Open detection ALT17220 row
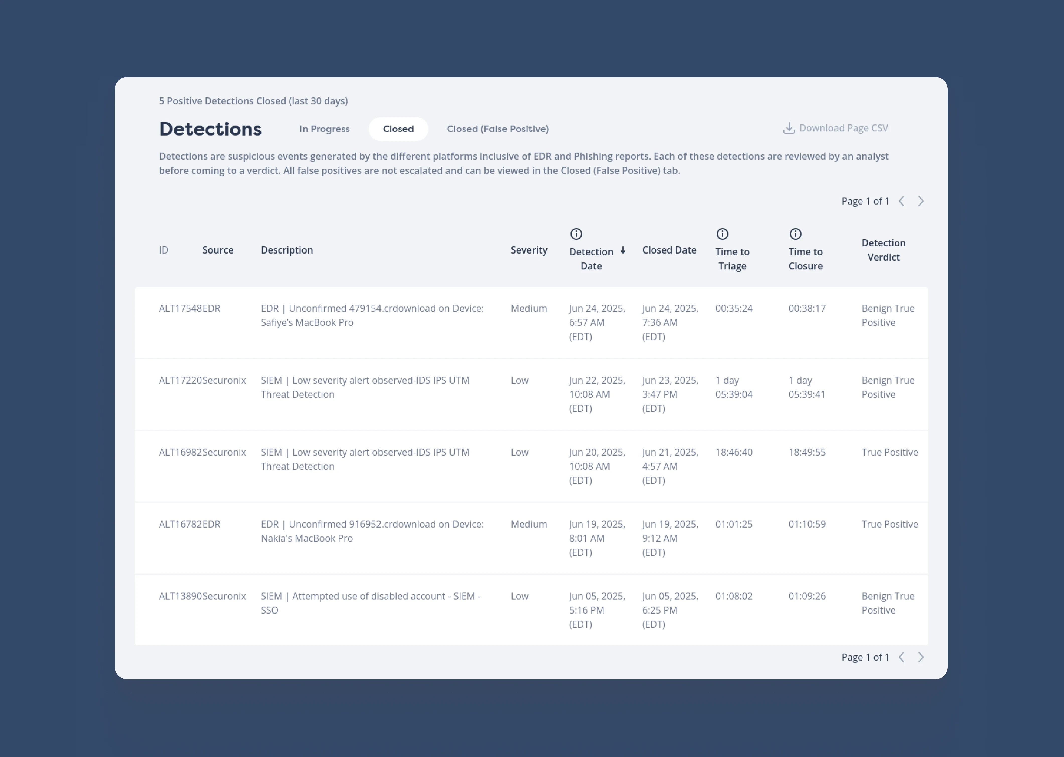The height and width of the screenshot is (757, 1064). (365, 387)
